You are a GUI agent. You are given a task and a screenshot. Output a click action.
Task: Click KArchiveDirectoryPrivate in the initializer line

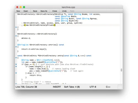point(42,25)
